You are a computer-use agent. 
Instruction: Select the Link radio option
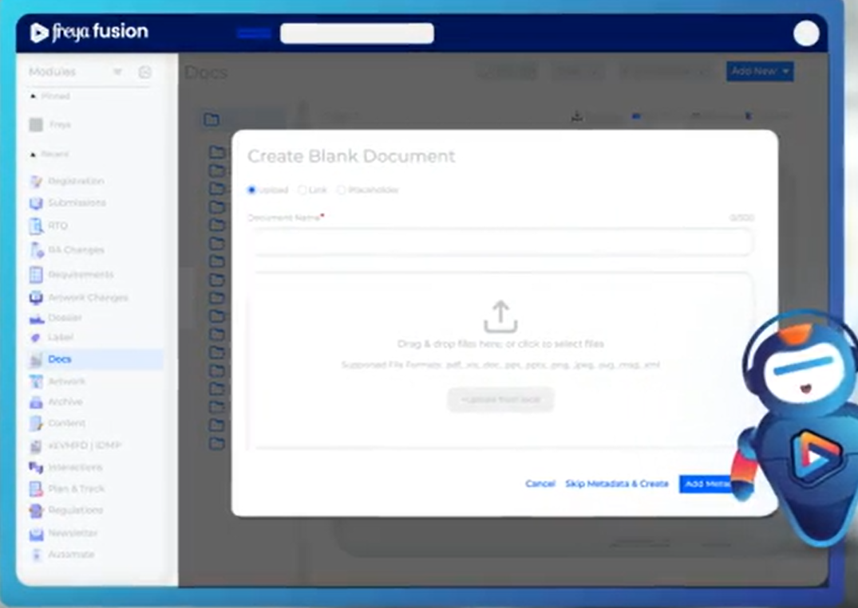coord(302,190)
